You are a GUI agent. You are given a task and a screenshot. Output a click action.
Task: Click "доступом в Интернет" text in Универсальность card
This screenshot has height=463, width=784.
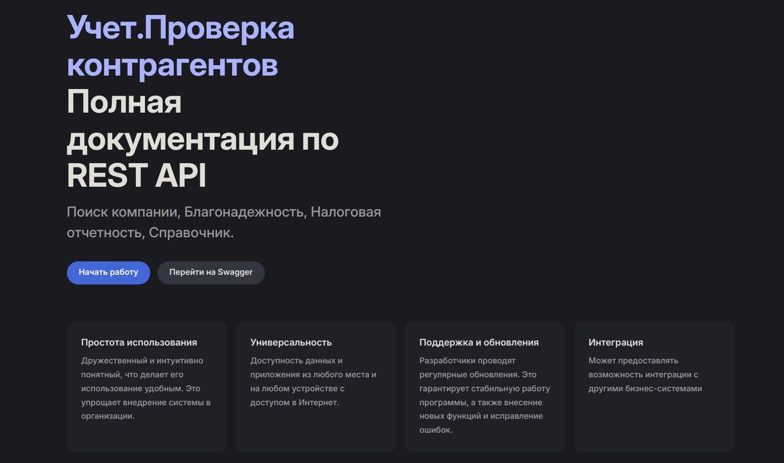tap(294, 402)
